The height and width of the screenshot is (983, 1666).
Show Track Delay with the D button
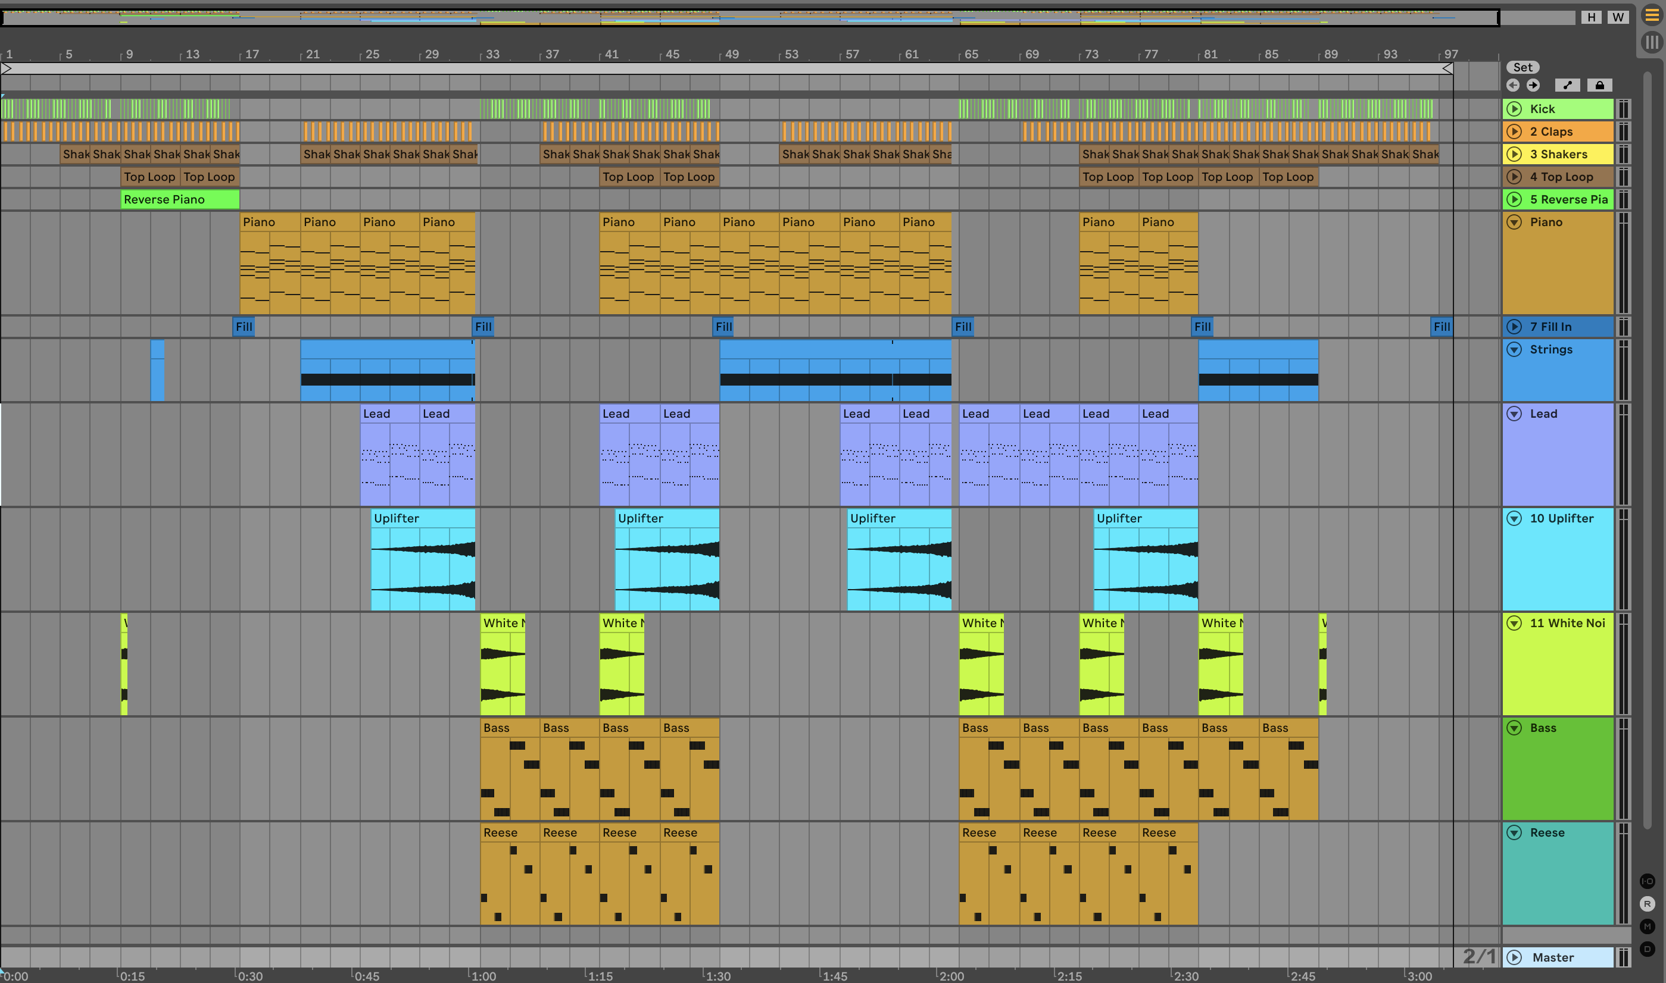1647,949
